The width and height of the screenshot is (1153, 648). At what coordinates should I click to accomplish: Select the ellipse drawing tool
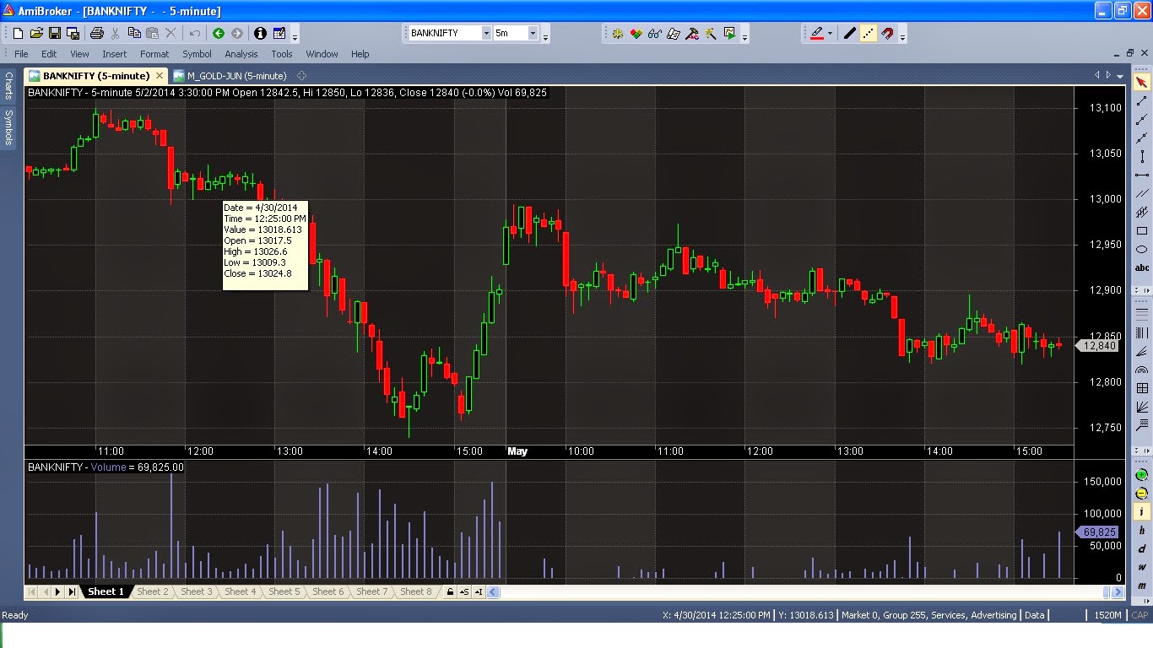click(x=1142, y=249)
